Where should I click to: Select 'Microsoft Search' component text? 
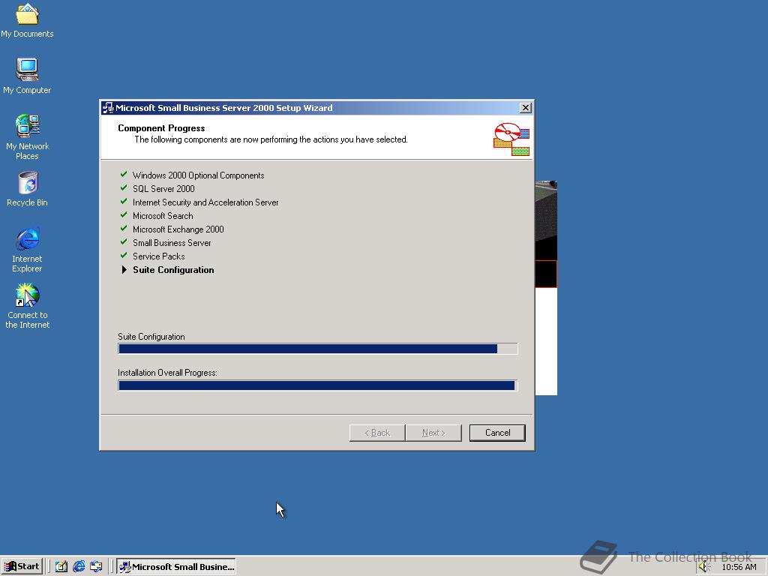pyautogui.click(x=163, y=216)
